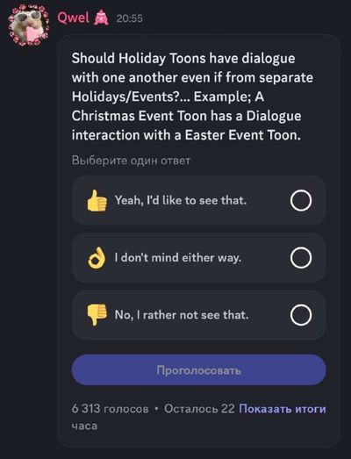Select the radio for "No, I rather not see that."
The image size is (351, 459).
pos(301,315)
